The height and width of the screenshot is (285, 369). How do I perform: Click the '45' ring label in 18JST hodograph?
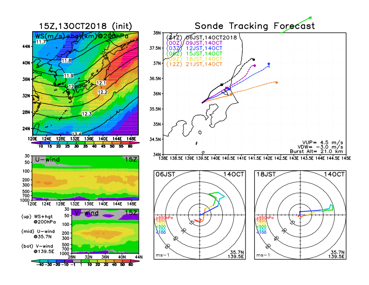click(276, 238)
